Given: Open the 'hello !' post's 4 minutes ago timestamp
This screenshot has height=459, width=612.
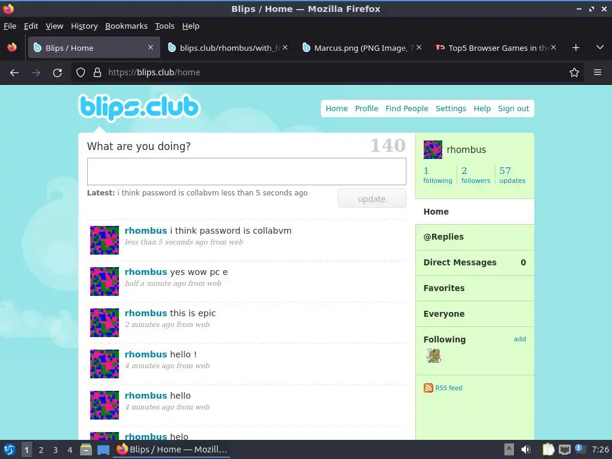Looking at the screenshot, I should click(x=167, y=366).
